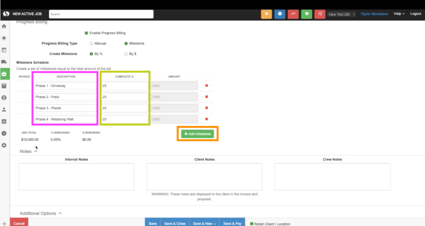Toggle Retain Client / Location checkbox
This screenshot has height=226, width=425.
(252, 224)
